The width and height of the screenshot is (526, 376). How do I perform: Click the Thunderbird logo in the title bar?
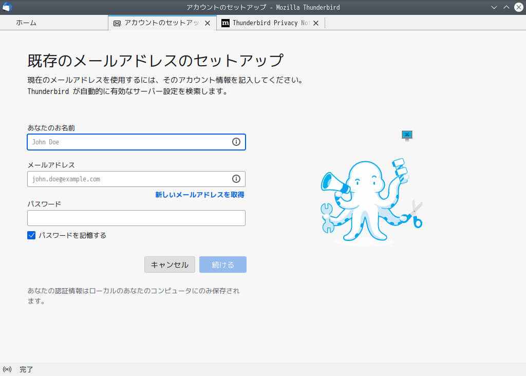pyautogui.click(x=7, y=7)
